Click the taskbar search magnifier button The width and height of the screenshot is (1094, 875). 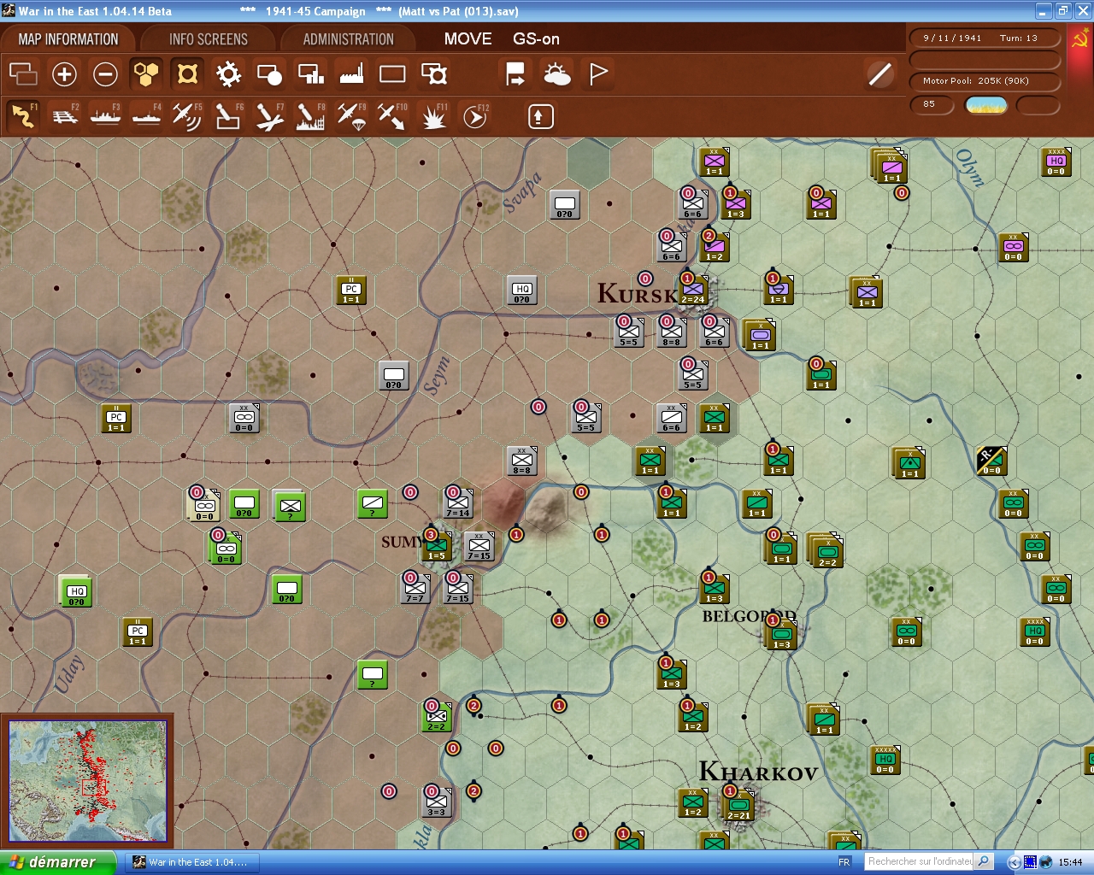pos(984,862)
